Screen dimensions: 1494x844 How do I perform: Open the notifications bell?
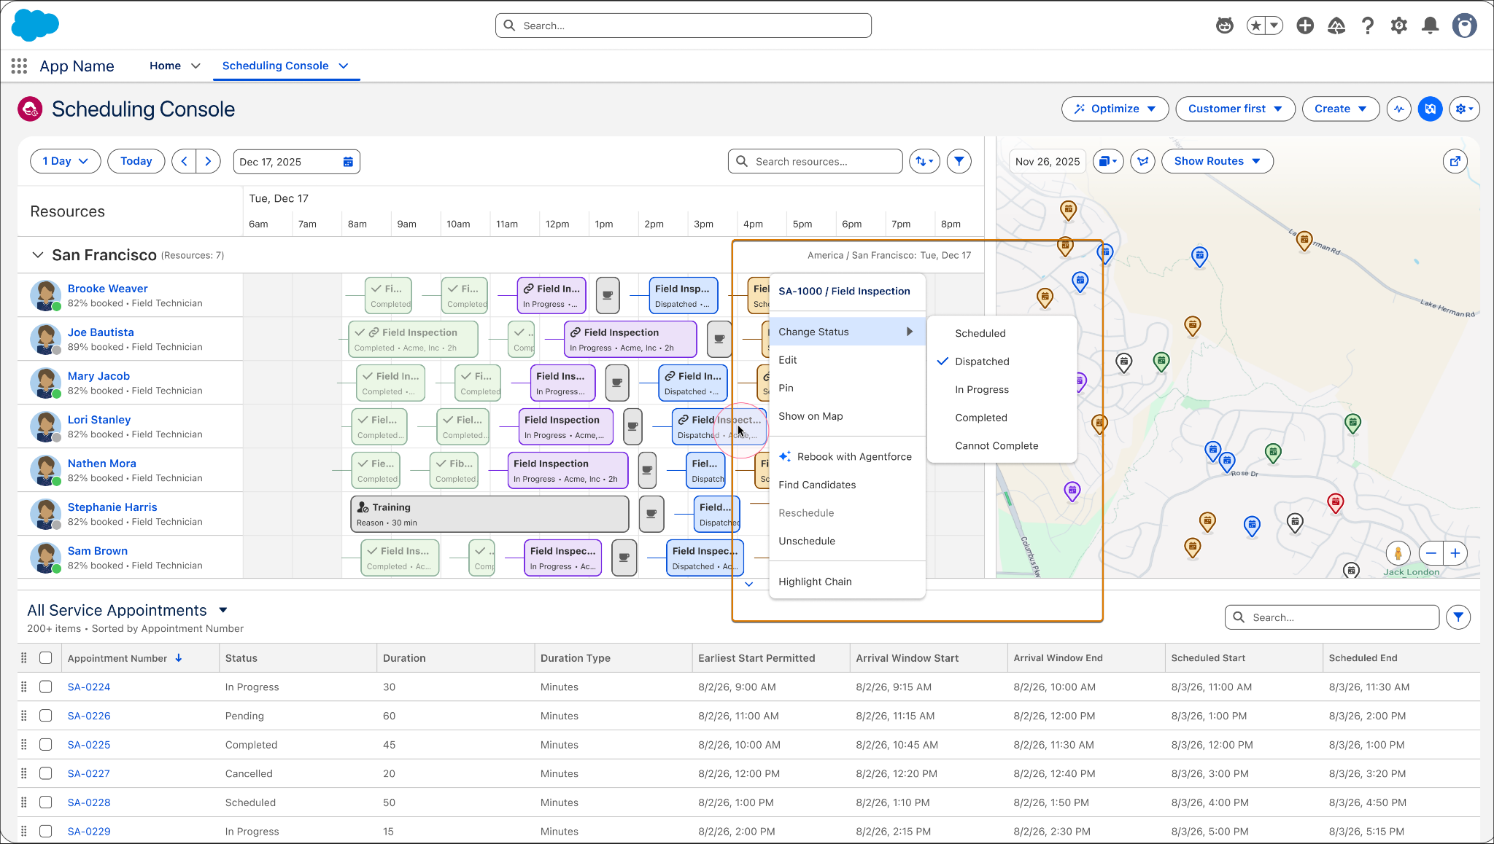(1431, 26)
